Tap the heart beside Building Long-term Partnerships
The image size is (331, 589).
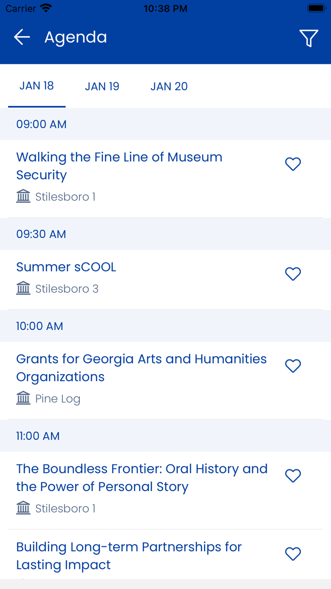point(293,554)
